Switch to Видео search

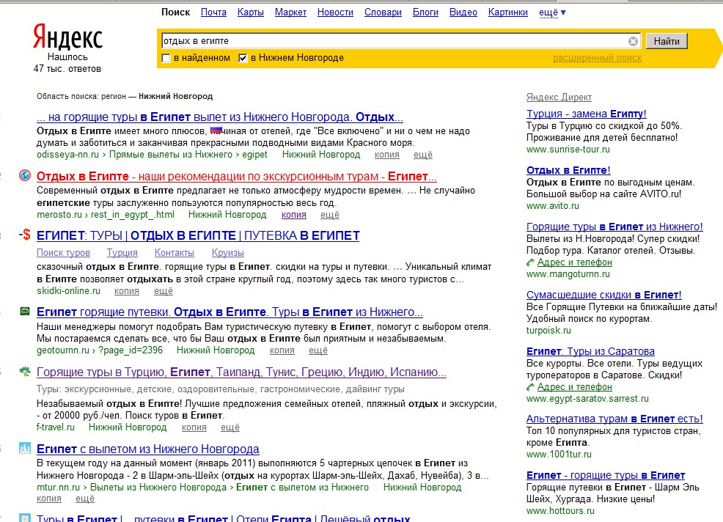463,12
